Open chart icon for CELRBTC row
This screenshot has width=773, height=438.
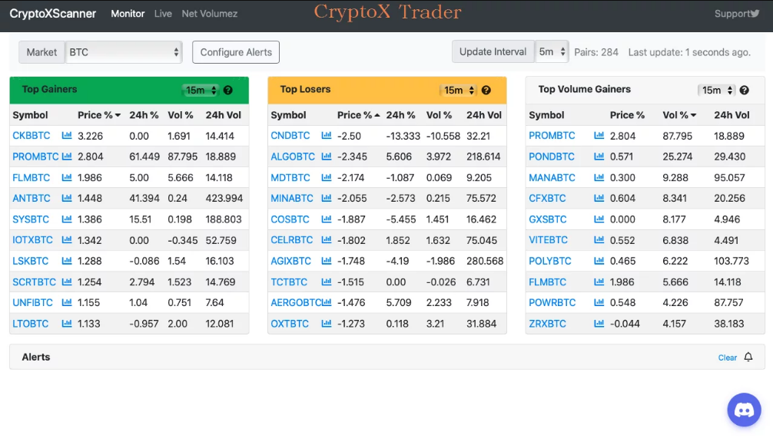tap(326, 239)
